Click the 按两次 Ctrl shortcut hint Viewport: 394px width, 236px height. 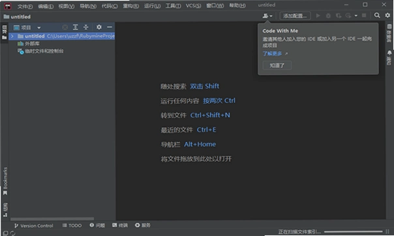point(219,100)
